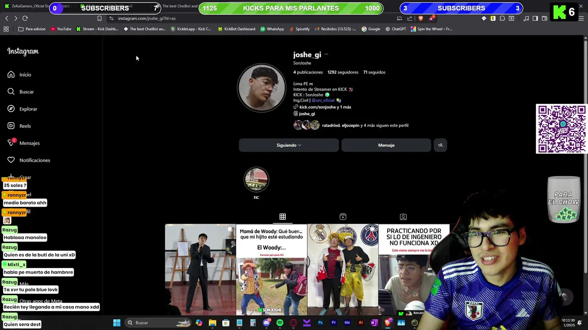
Task: Open the KickBot Dashboard bookmark
Action: [x=237, y=29]
